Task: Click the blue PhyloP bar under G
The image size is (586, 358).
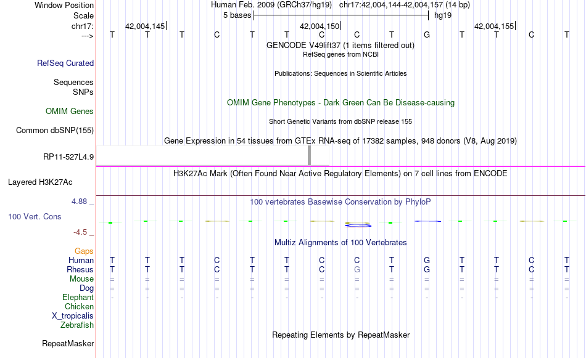Action: coord(427,221)
